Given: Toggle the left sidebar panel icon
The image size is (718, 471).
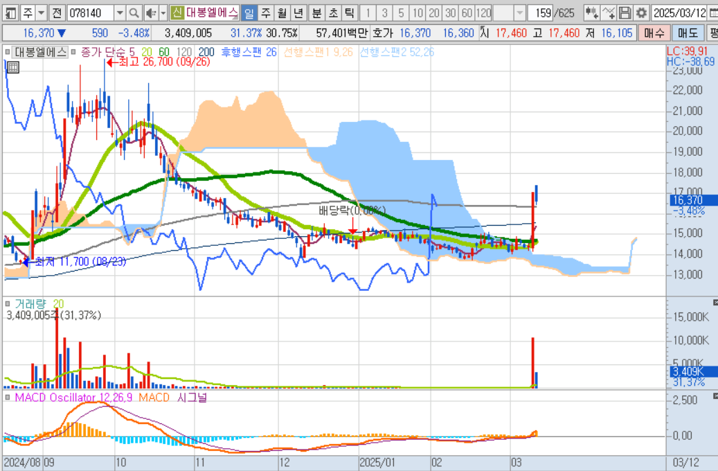Looking at the screenshot, I should (10, 13).
